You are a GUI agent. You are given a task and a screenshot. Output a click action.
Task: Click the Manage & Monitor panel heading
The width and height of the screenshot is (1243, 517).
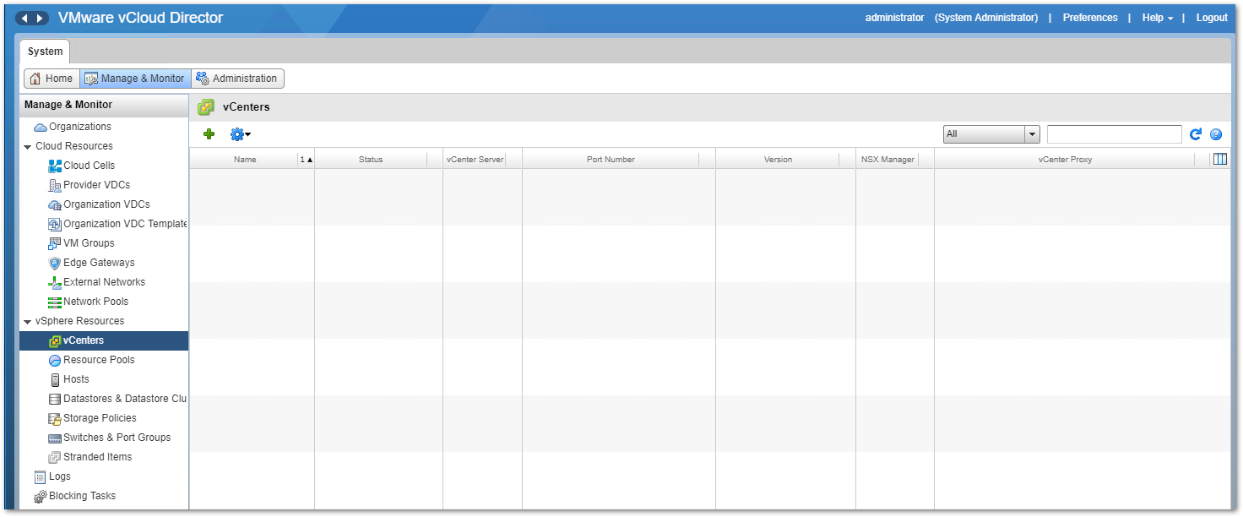click(x=68, y=105)
